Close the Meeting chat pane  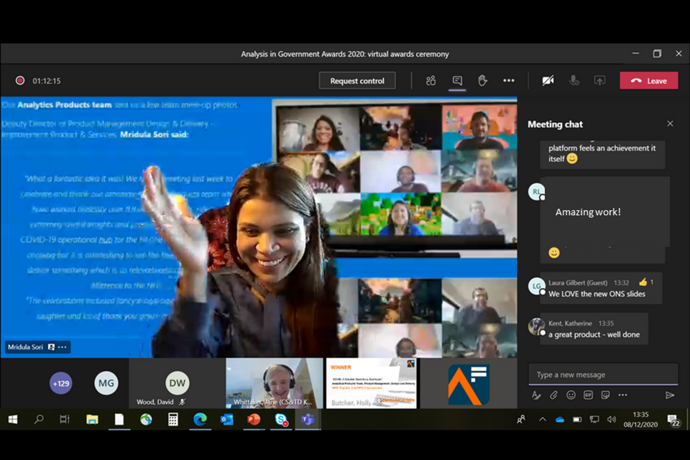tap(670, 124)
